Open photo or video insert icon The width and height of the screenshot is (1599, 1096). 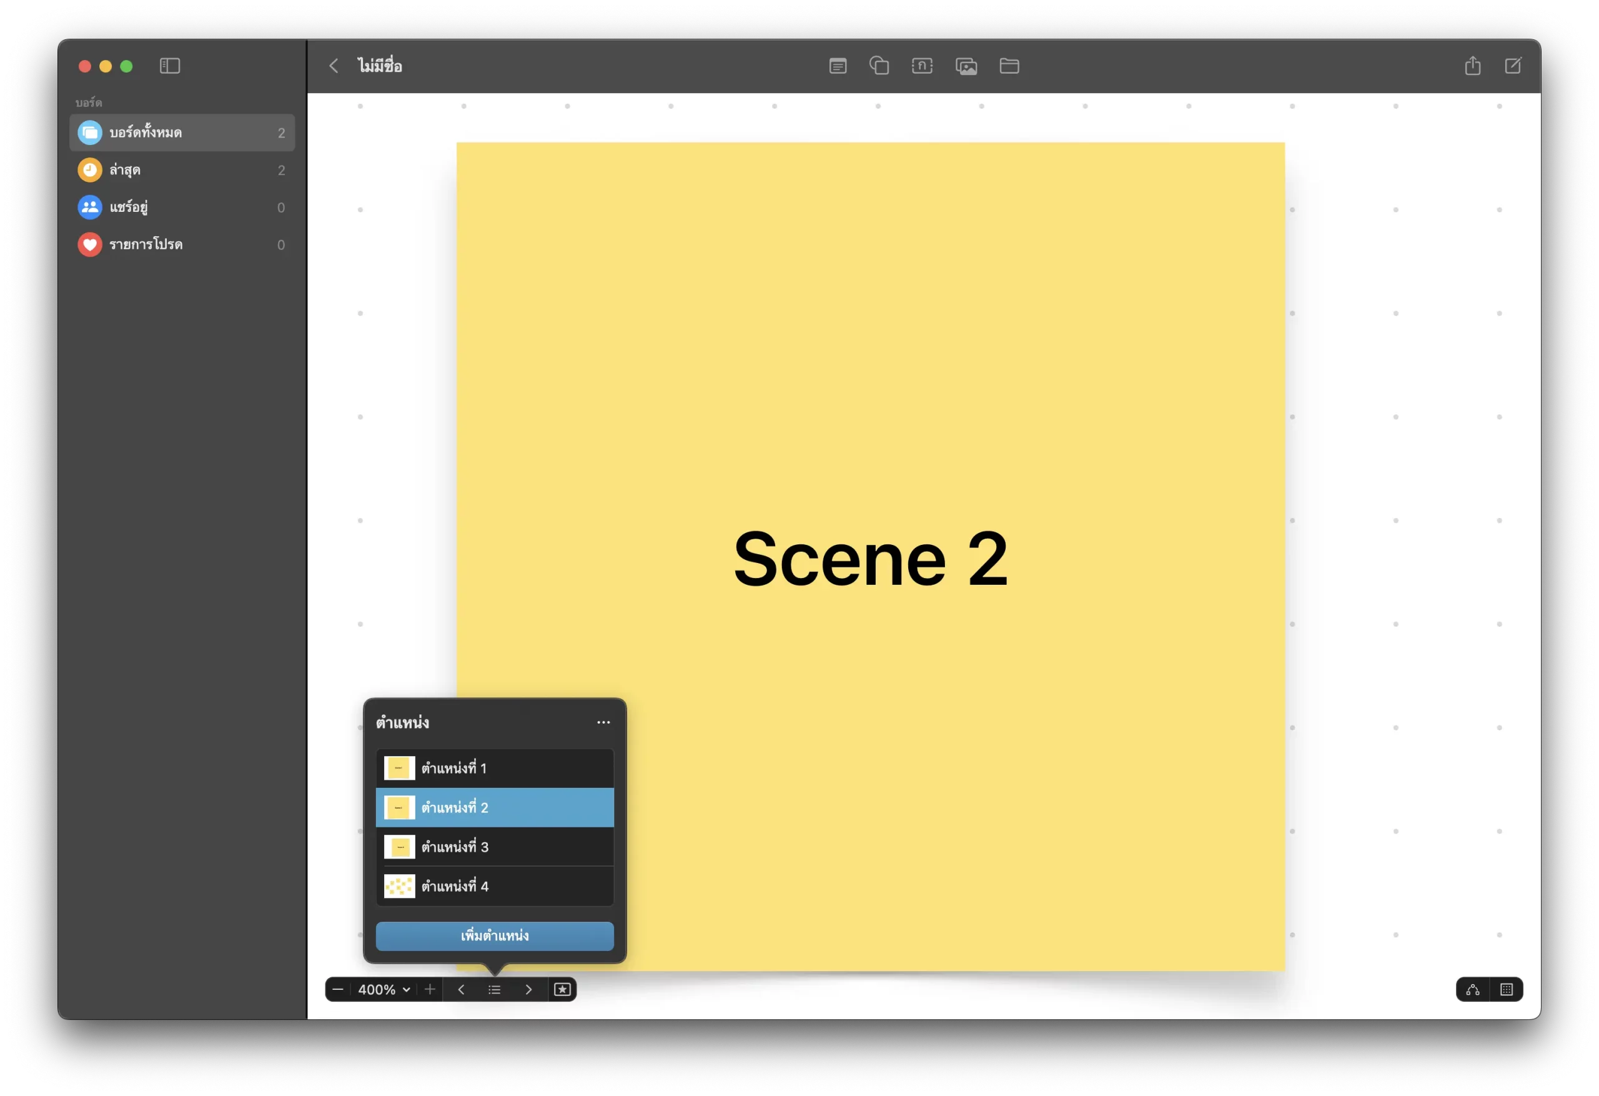tap(966, 66)
